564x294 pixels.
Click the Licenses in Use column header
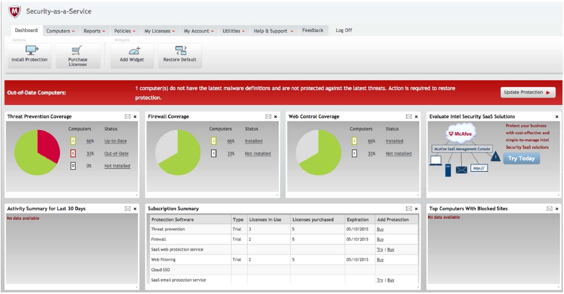click(x=269, y=220)
